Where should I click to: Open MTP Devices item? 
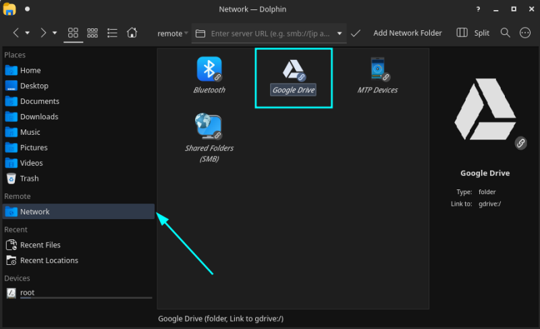click(377, 76)
